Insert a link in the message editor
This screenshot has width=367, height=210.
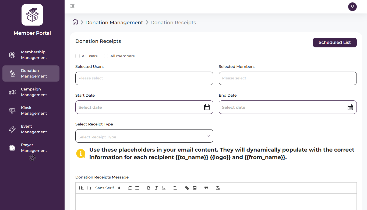(x=187, y=188)
